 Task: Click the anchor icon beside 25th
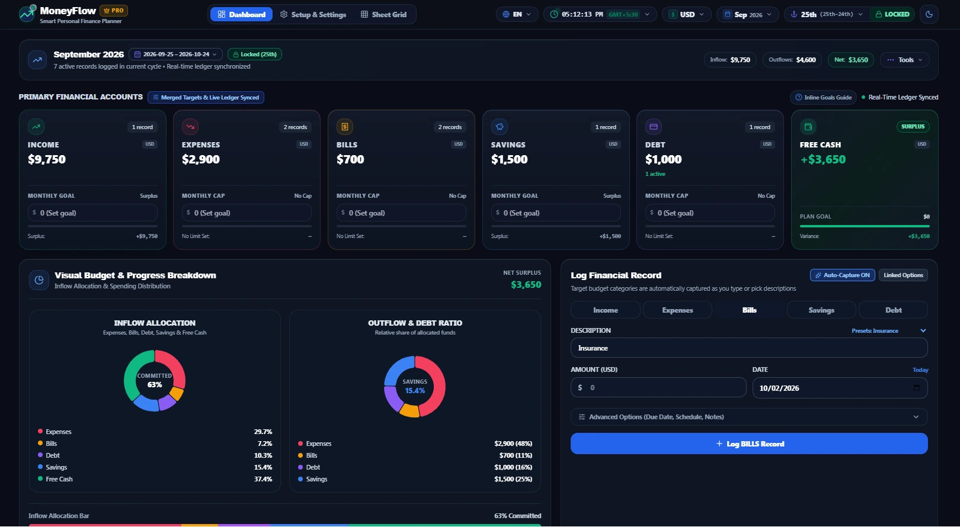click(x=794, y=14)
